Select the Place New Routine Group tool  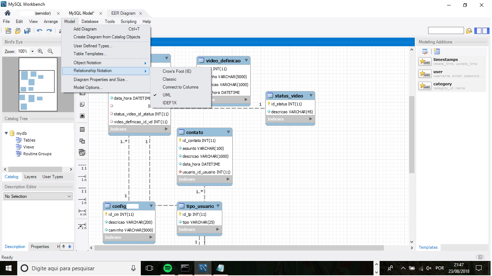[x=82, y=152]
